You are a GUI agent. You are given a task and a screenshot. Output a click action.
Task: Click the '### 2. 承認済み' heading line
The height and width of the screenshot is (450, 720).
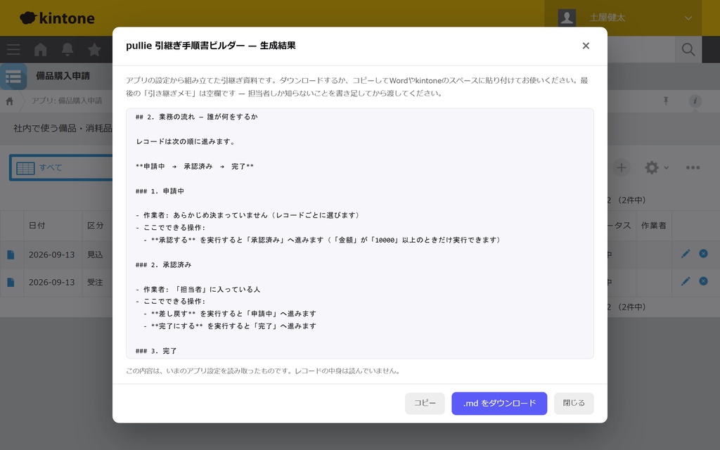point(163,265)
